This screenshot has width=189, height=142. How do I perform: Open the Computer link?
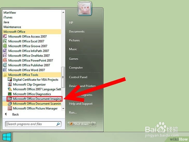pyautogui.click(x=76, y=68)
